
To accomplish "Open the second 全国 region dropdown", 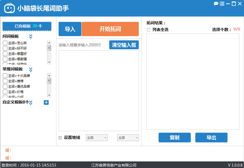I will (x=128, y=137).
